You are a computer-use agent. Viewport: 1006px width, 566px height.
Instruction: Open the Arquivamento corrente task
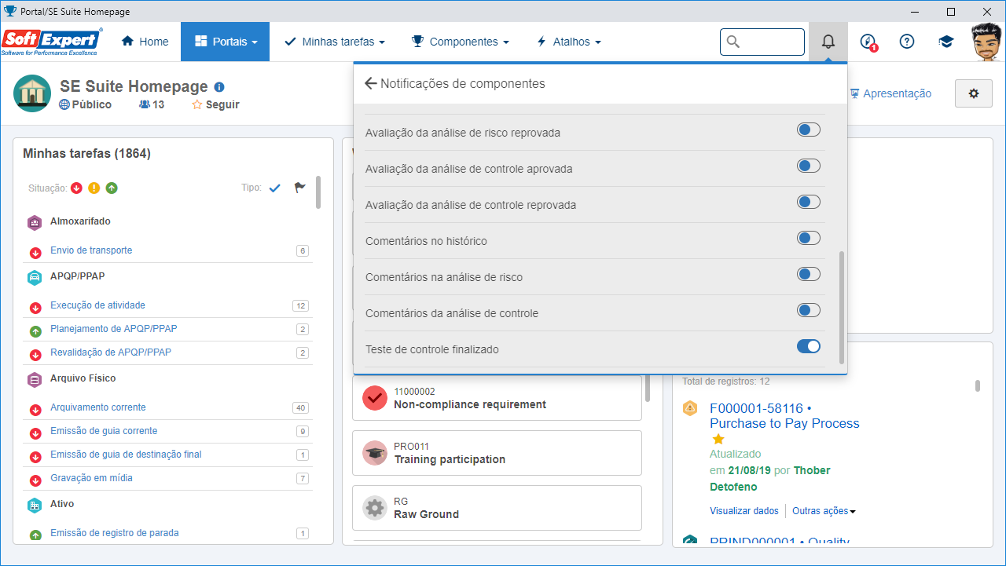(98, 407)
